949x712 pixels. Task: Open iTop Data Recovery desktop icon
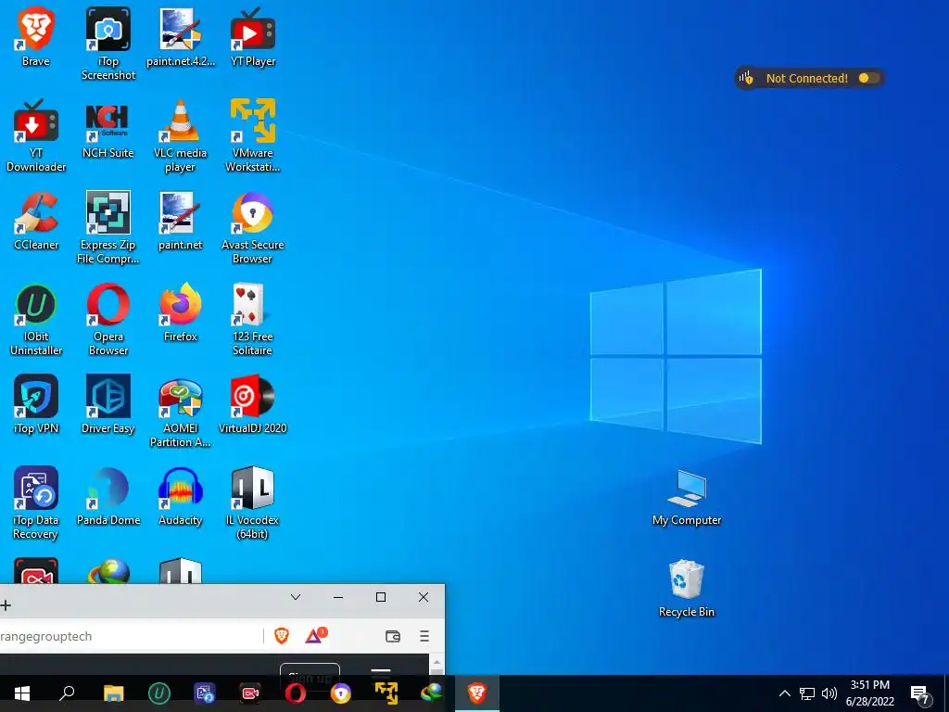point(36,502)
